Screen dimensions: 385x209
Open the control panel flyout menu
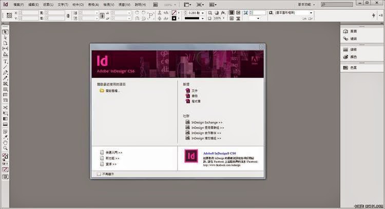tap(381, 15)
